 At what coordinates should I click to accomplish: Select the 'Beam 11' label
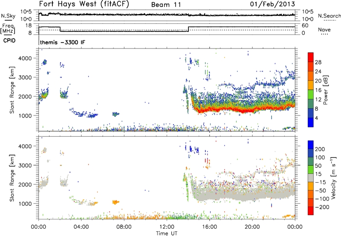[x=166, y=5]
